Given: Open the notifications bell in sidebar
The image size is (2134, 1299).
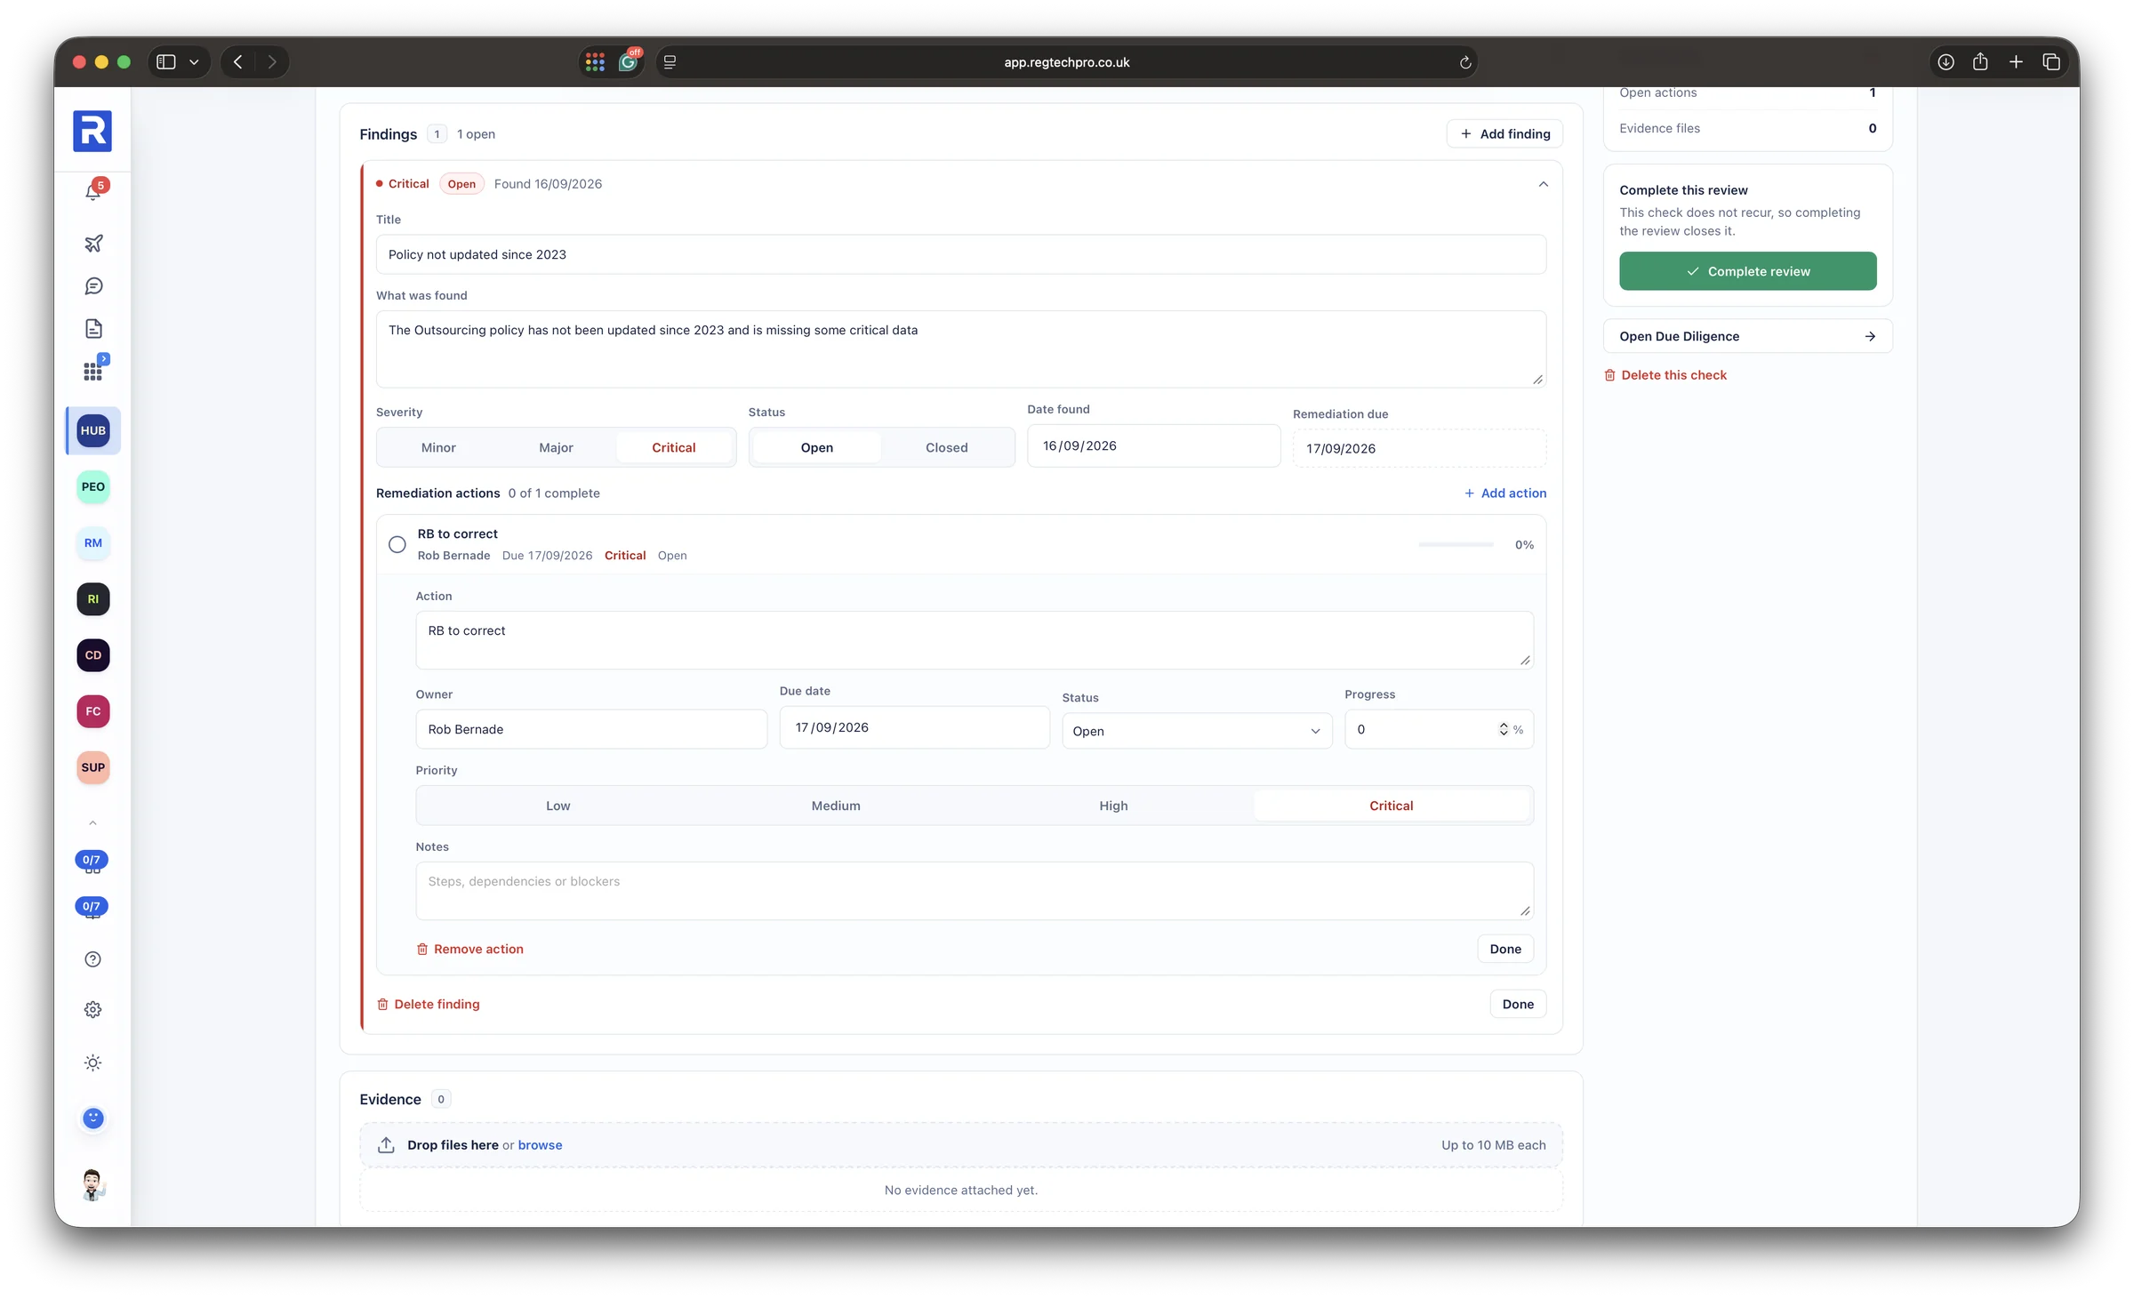Looking at the screenshot, I should 93,191.
